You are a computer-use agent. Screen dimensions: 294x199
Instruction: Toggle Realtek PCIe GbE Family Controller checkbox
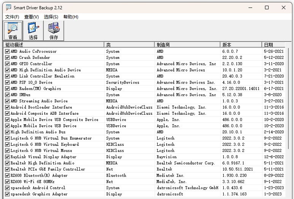(7, 169)
